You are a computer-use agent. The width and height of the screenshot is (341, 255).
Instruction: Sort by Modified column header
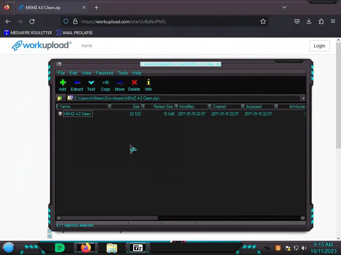click(193, 107)
